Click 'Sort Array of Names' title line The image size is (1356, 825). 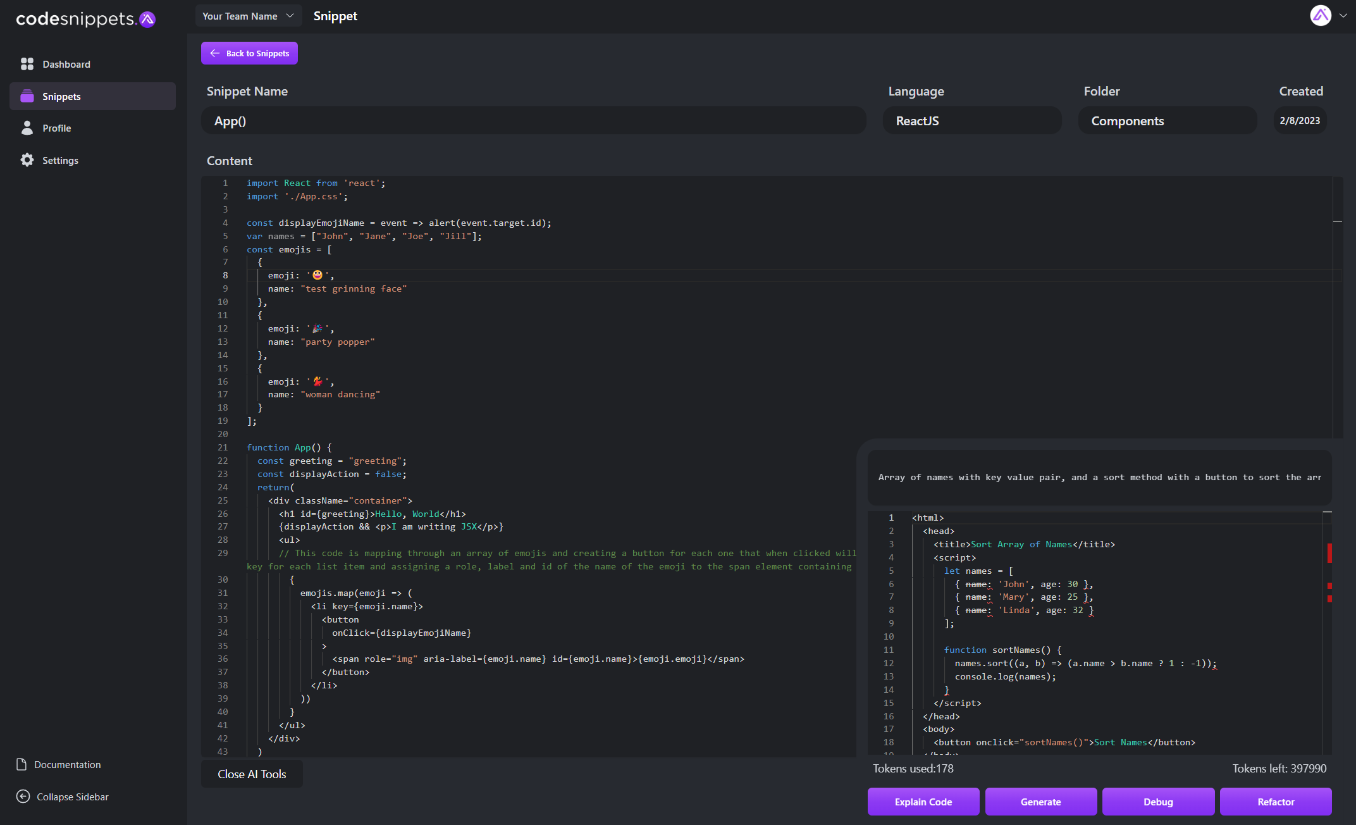[x=1025, y=544]
